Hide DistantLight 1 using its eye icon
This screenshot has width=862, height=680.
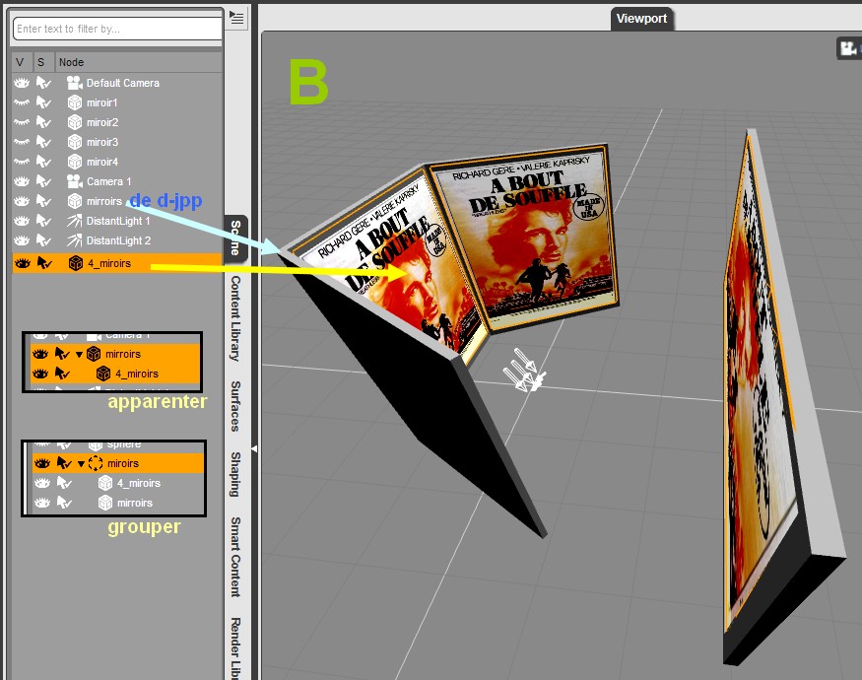pos(22,221)
